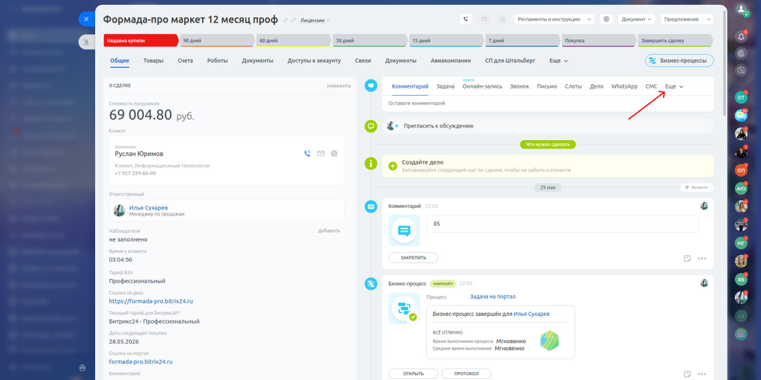Click the pencil icon beside the deal title
Image resolution: width=761 pixels, height=380 pixels.
(x=285, y=20)
